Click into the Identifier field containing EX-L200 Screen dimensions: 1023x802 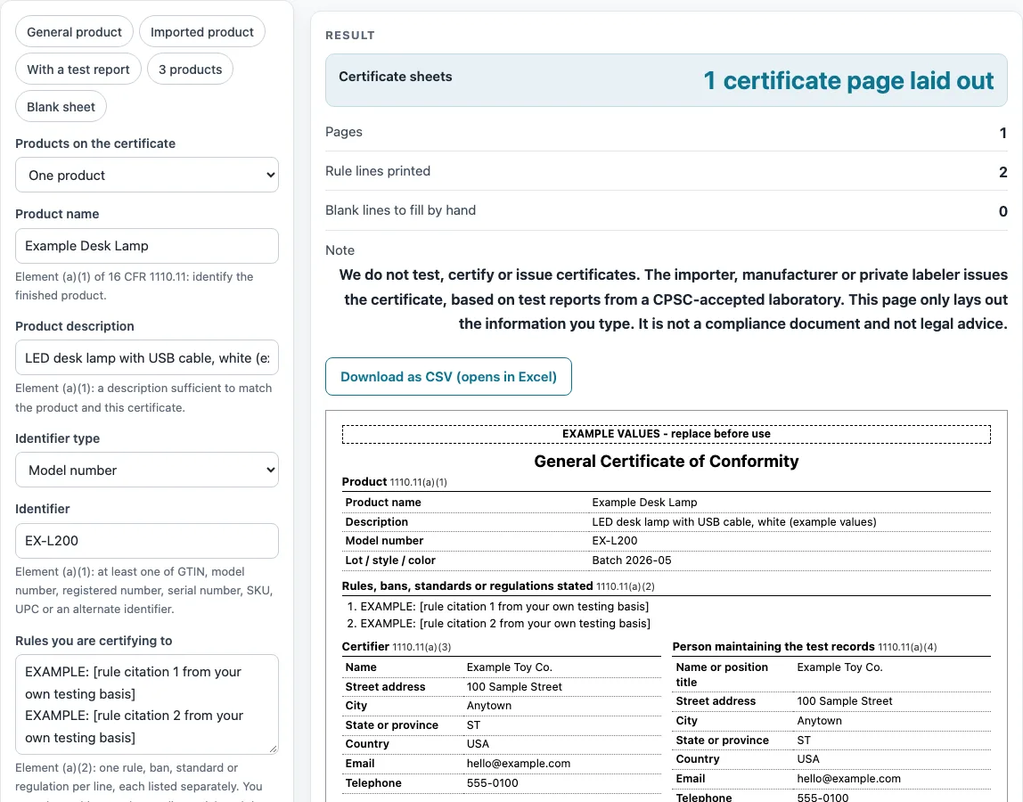click(x=147, y=541)
